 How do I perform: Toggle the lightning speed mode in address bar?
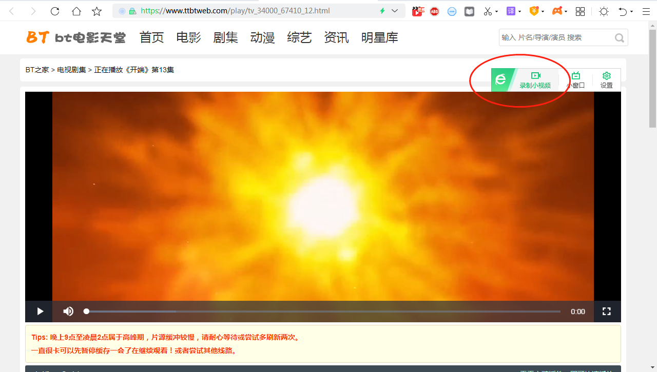(x=382, y=10)
